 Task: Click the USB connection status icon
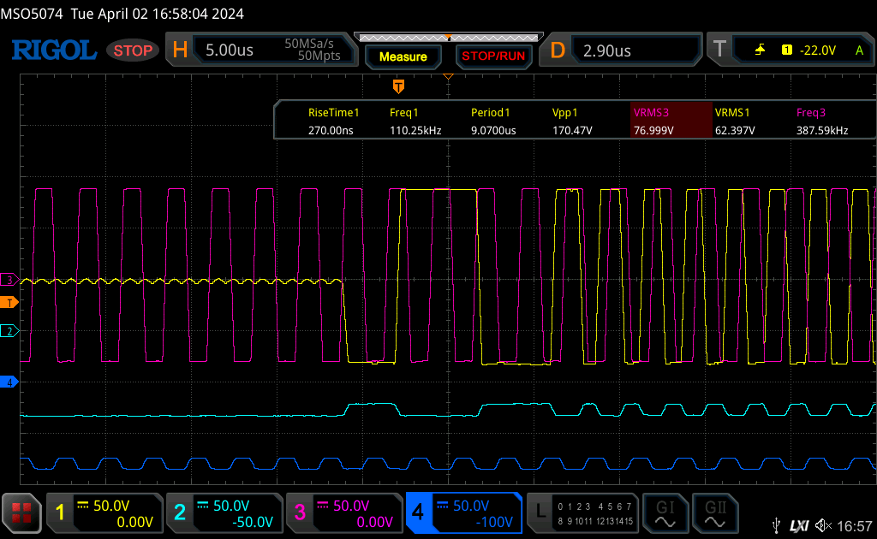tap(776, 525)
